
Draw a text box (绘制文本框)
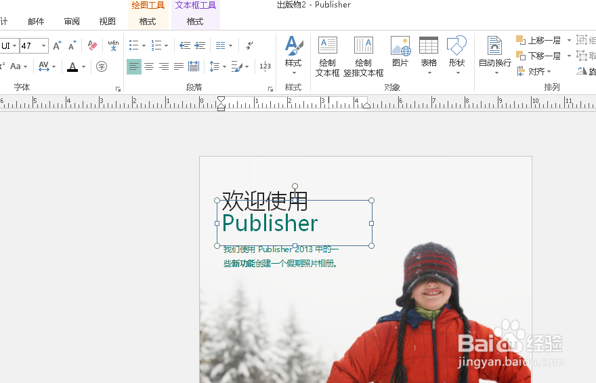coord(327,56)
